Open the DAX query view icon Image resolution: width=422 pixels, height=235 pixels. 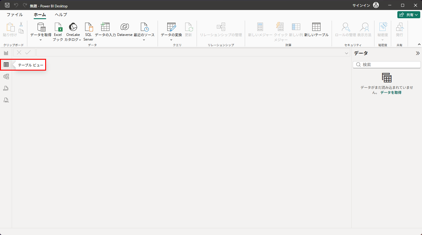[6, 88]
